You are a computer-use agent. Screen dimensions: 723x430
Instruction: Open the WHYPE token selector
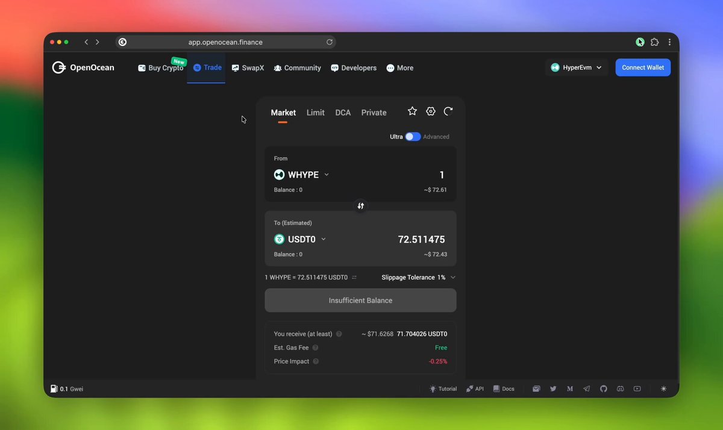pos(302,175)
